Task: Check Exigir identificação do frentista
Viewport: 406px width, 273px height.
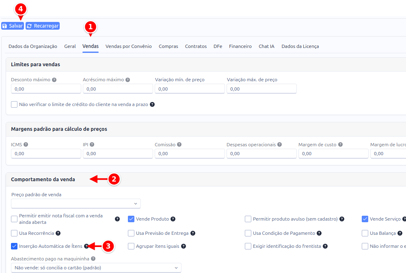Action: 248,246
